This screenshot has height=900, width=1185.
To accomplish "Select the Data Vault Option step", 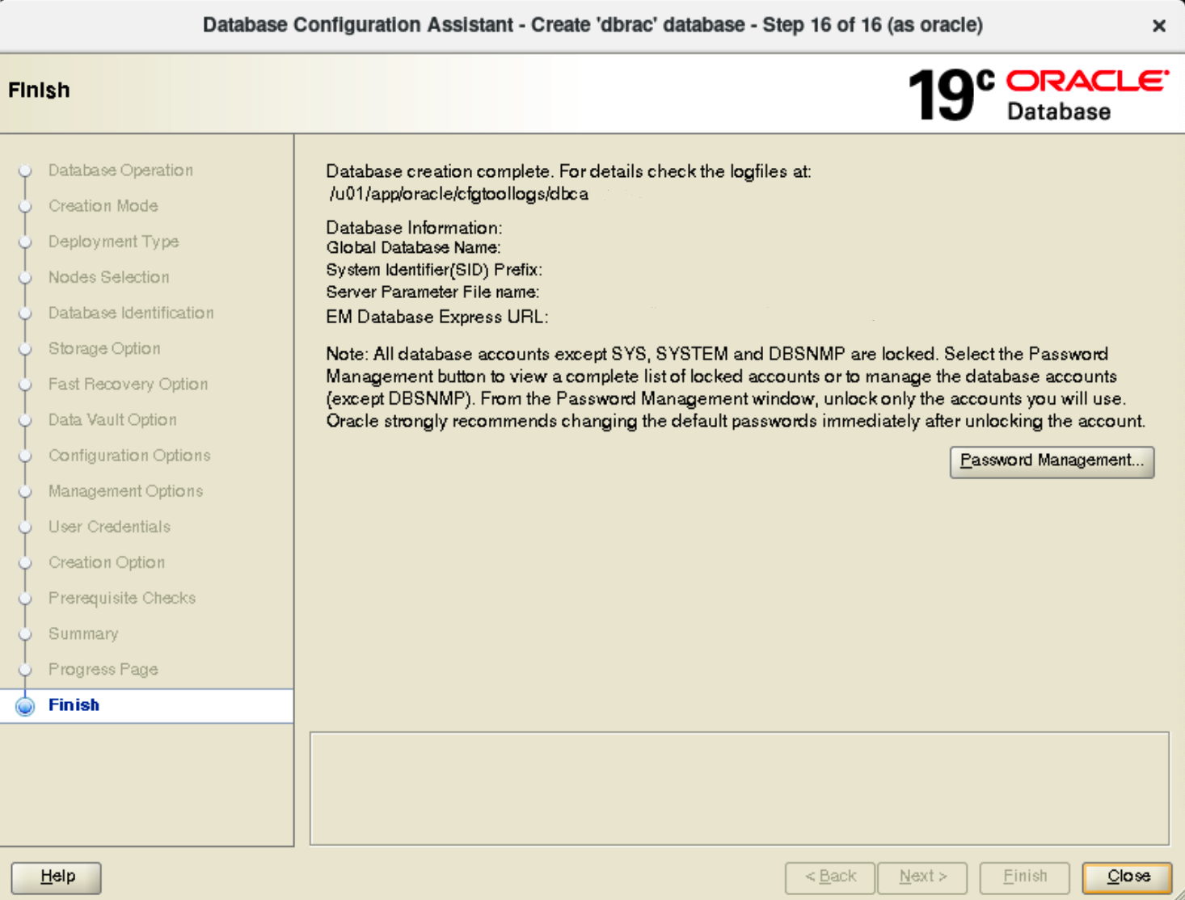I will click(112, 419).
